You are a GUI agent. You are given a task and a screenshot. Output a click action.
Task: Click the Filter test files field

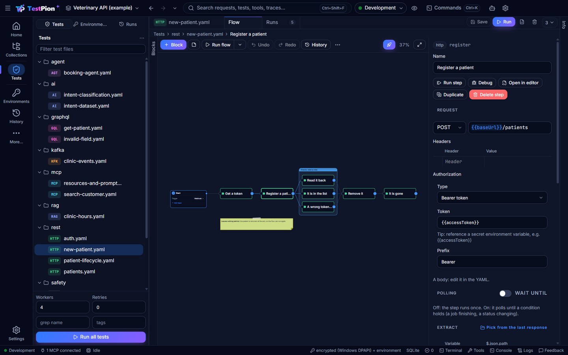click(91, 49)
